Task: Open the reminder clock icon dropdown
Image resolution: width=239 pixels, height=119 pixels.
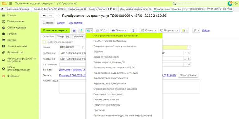Action: [185, 30]
